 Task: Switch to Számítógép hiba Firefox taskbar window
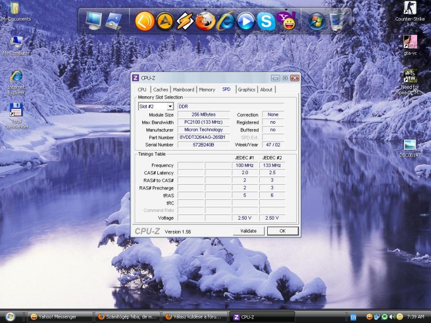point(128,317)
